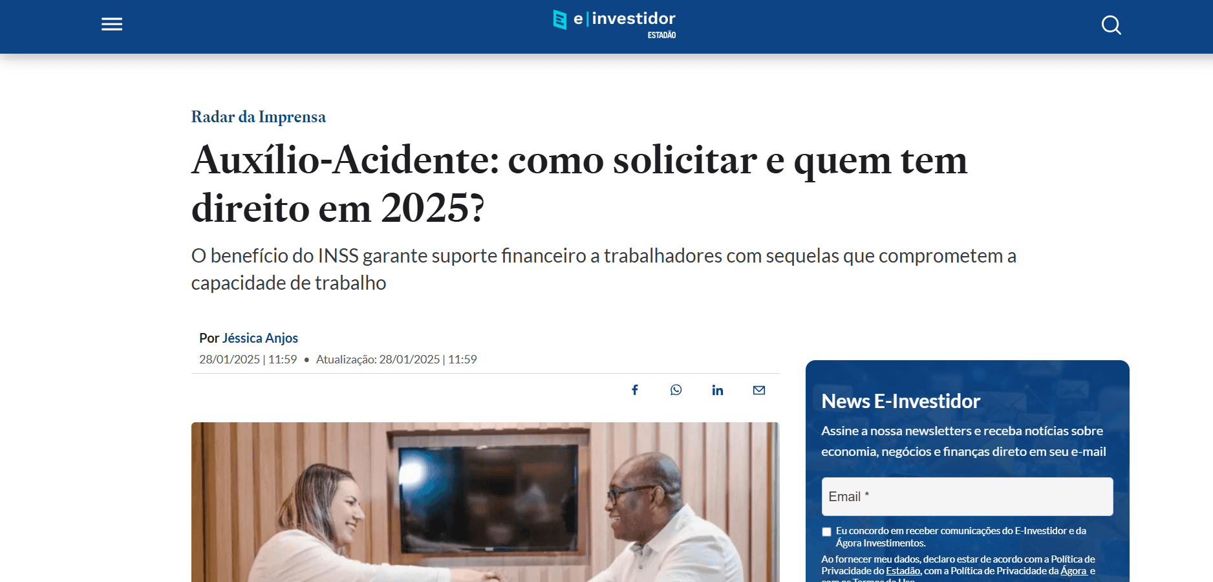Click the article photo of two people shaking hands
This screenshot has height=582, width=1213.
[x=486, y=502]
